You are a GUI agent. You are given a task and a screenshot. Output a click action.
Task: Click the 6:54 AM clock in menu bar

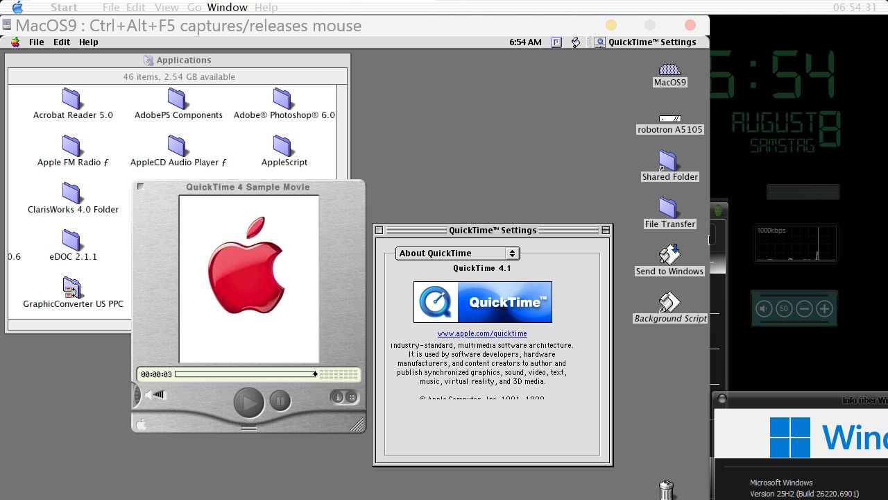coord(525,42)
